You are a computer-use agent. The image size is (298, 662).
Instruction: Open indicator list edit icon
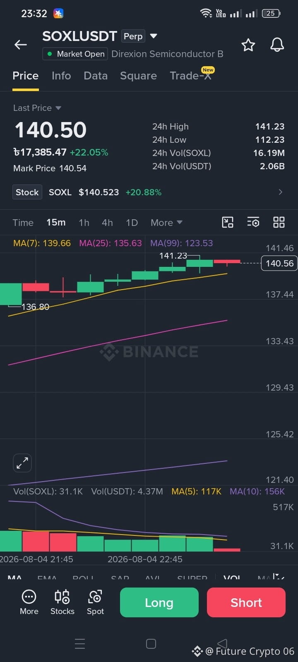278,576
